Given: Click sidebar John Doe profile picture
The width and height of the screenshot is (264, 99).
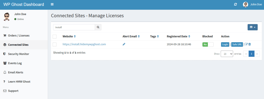Looking at the screenshot, I should [x=7, y=17].
